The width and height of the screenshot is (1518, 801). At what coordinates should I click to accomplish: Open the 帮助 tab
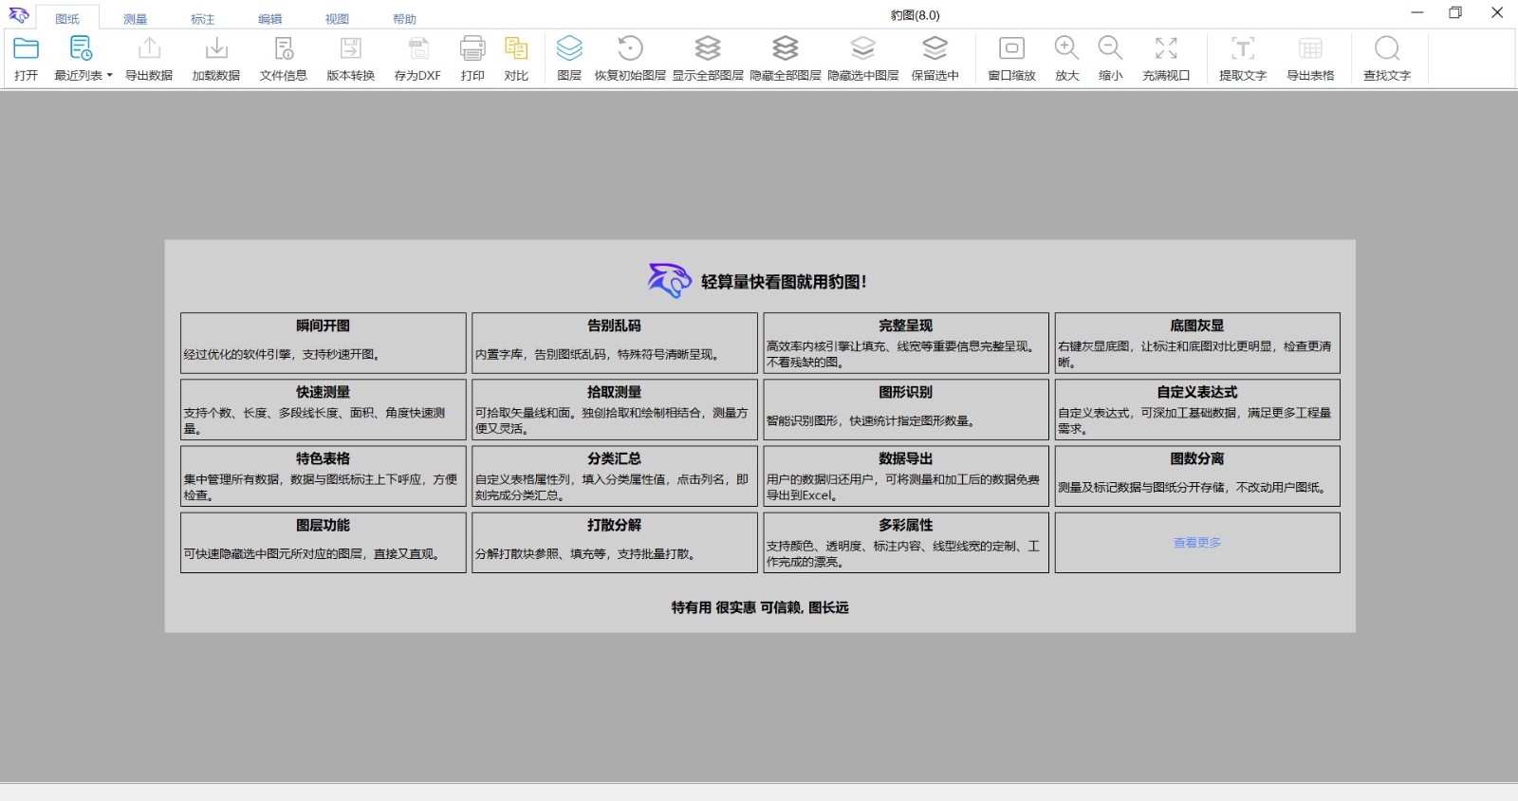point(404,19)
